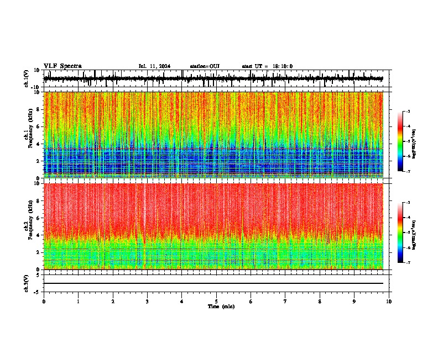Click the "ch.3(V)" axis label
This screenshot has width=438, height=338.
click(x=27, y=283)
